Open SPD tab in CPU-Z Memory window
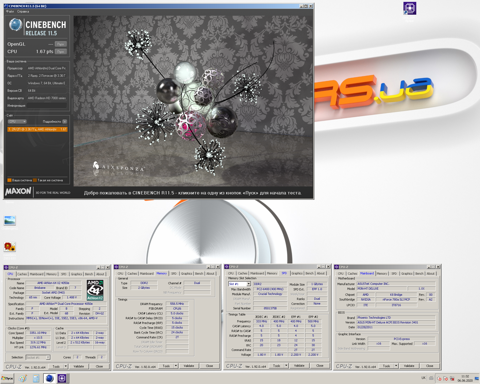Viewport: 480px width, 384px height. pyautogui.click(x=174, y=274)
